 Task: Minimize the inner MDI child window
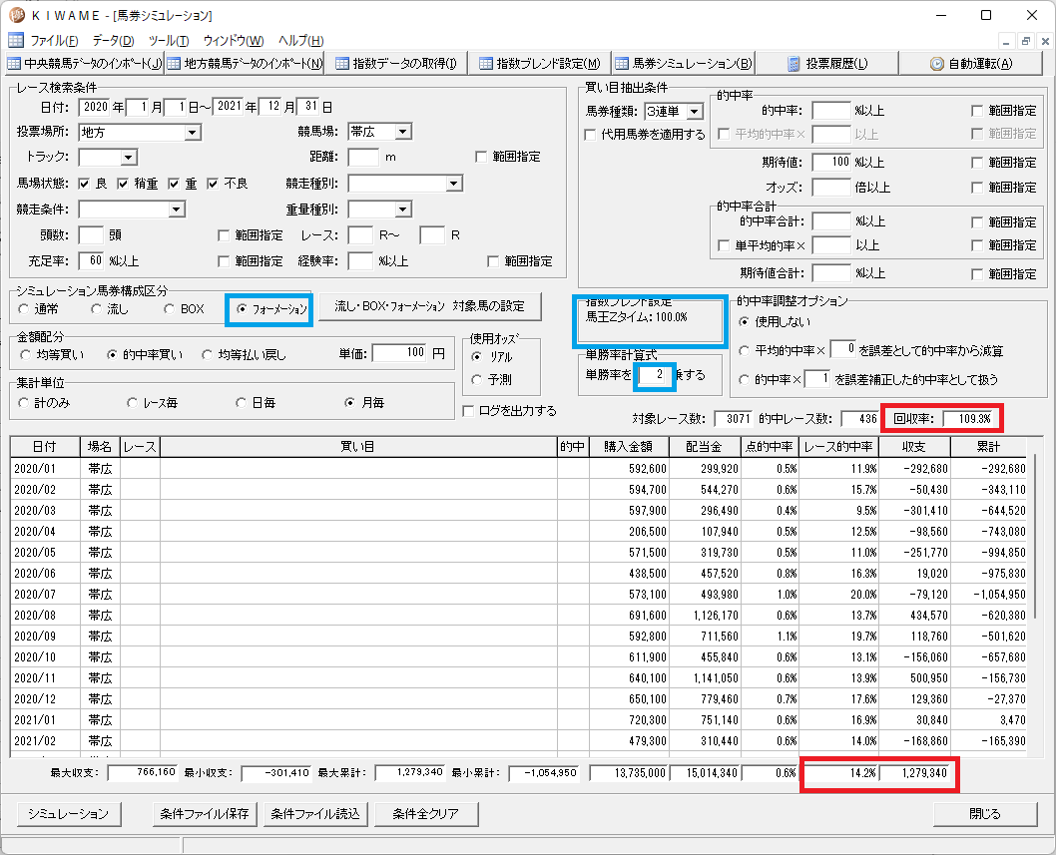tap(1006, 41)
